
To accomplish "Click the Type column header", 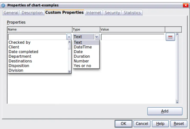I will pos(86,30).
